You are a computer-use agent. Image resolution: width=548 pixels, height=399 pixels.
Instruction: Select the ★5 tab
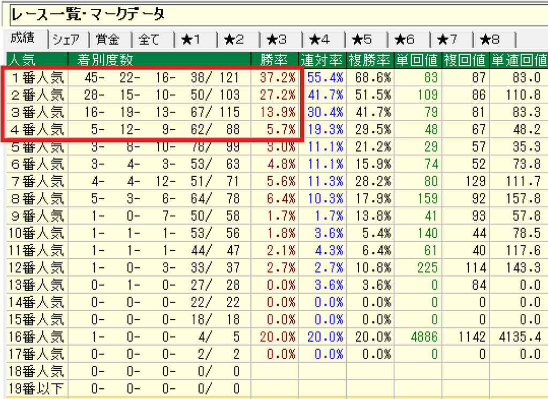click(x=366, y=40)
